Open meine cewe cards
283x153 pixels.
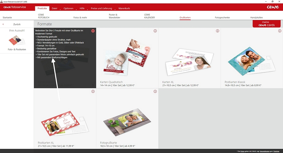pyautogui.click(x=267, y=24)
